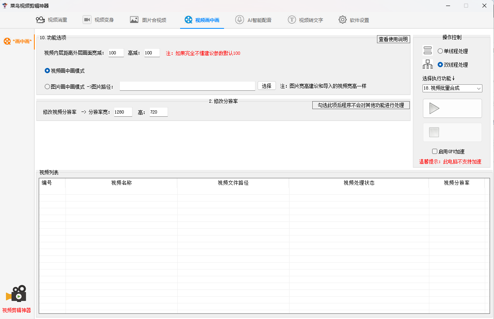Click the 分辨率宽 input field showing 1280

(x=123, y=112)
